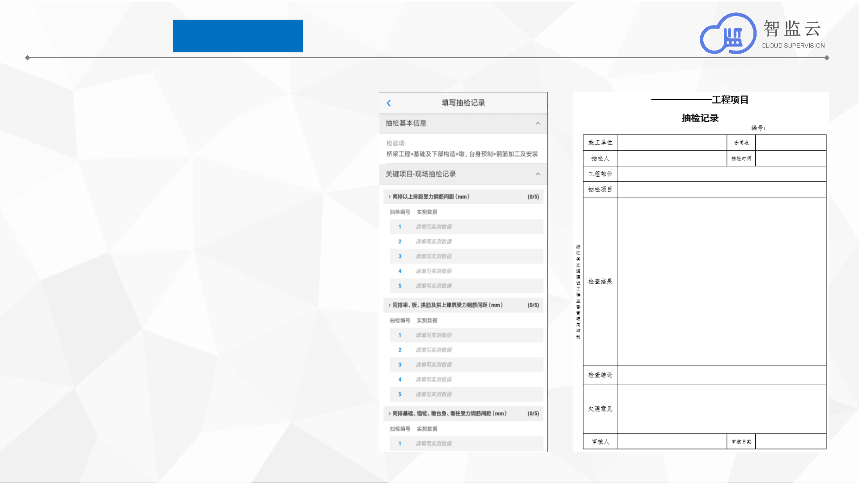Click the 处理意见 blank cell
This screenshot has height=483, width=859.
coord(721,409)
